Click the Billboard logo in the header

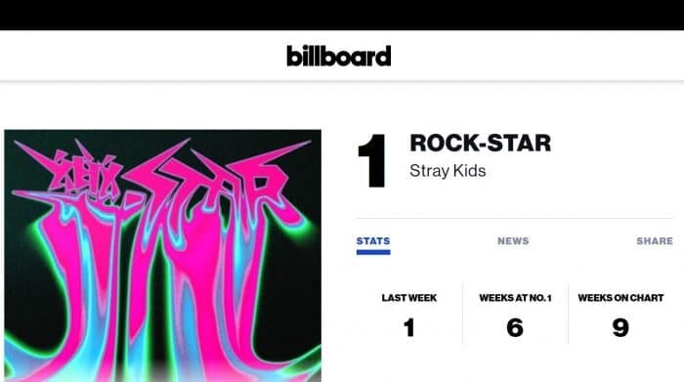click(338, 56)
